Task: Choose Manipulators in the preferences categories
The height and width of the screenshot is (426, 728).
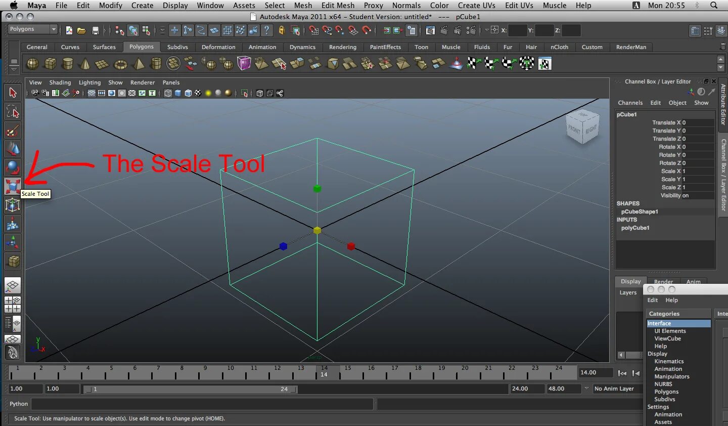Action: pyautogui.click(x=672, y=376)
